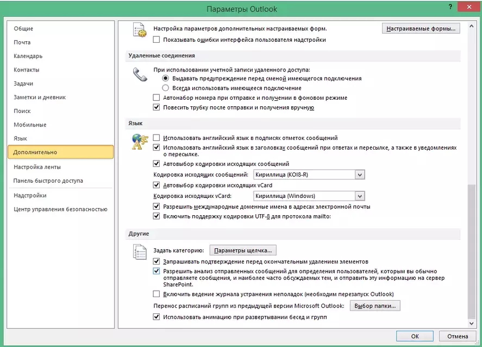The height and width of the screenshot is (347, 482).
Task: Select Выдавать предупреждение перед сменой подключения
Action: point(165,78)
